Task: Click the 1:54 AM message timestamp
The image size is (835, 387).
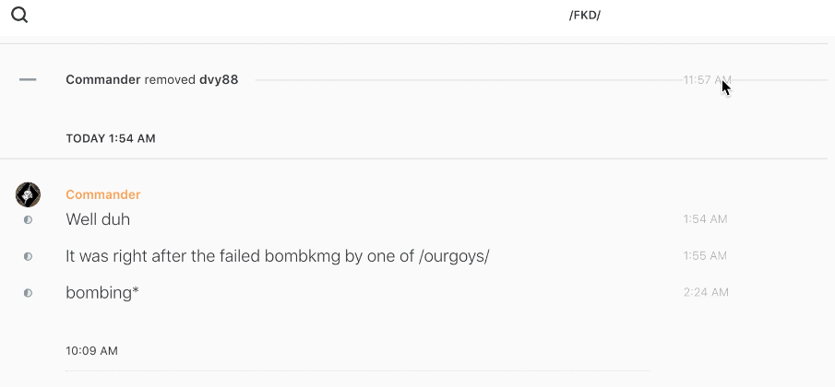Action: [x=706, y=220]
